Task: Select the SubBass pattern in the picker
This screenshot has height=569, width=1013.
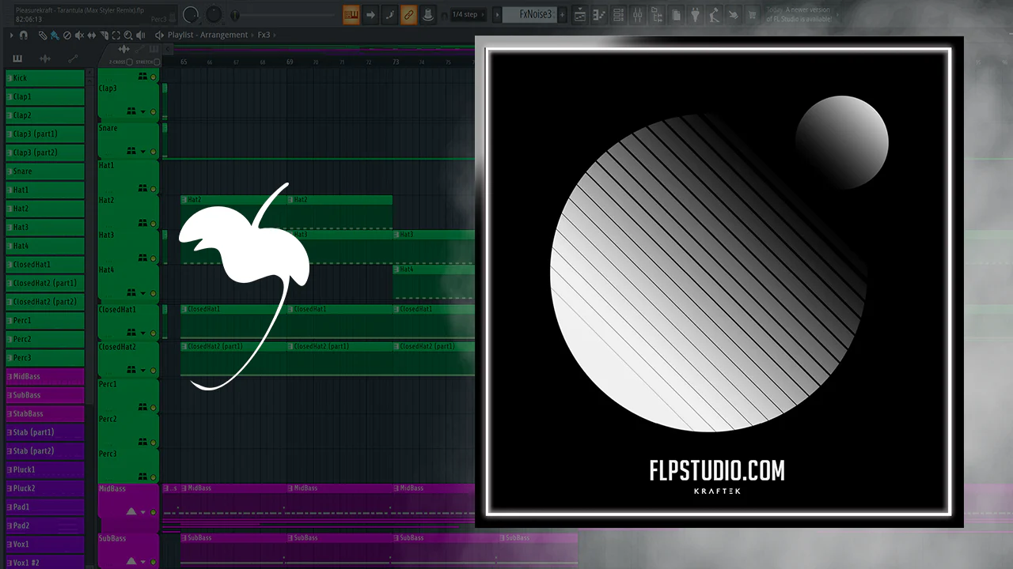Action: [45, 395]
